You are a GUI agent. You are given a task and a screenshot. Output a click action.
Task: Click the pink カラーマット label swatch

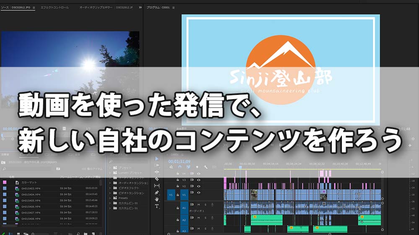[5, 182]
